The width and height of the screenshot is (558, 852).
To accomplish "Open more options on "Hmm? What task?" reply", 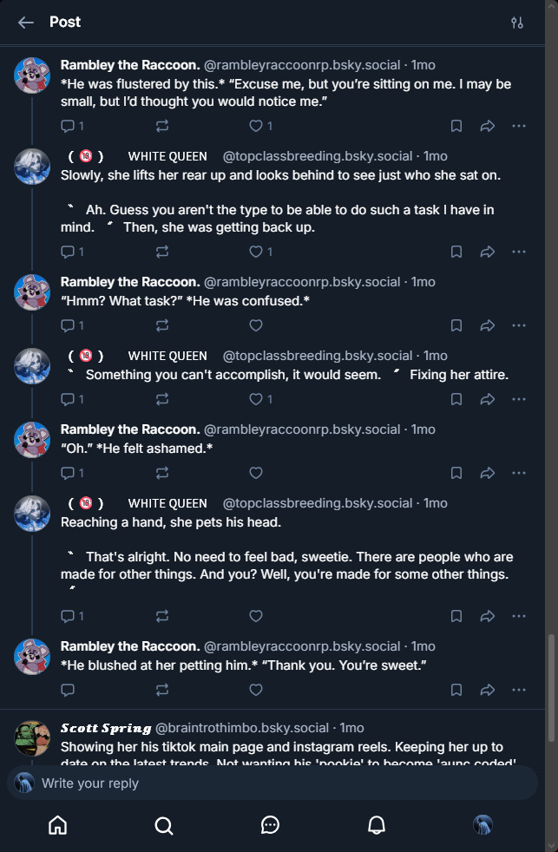I will pos(519,325).
